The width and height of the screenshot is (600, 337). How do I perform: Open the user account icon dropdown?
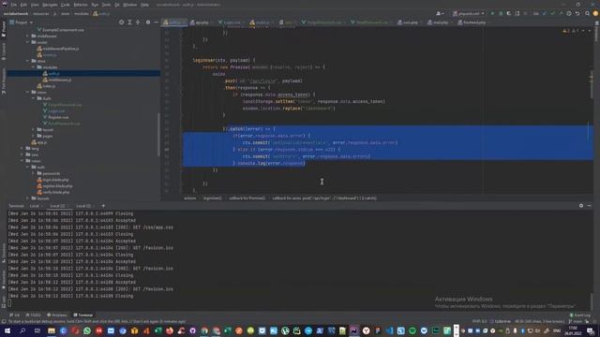440,13
